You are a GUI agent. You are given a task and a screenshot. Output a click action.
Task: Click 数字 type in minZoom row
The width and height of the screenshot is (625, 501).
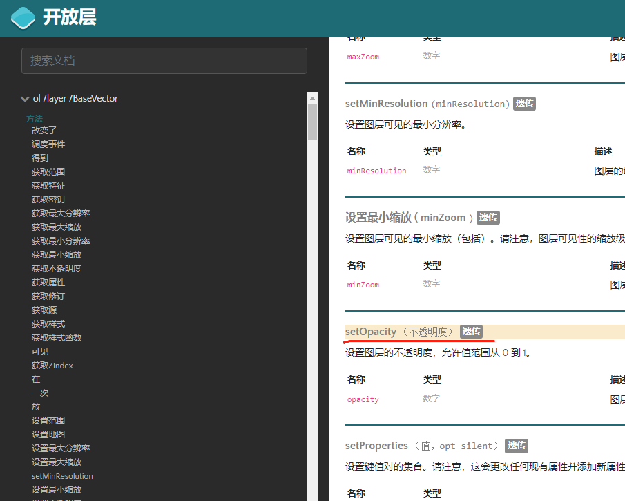point(431,284)
